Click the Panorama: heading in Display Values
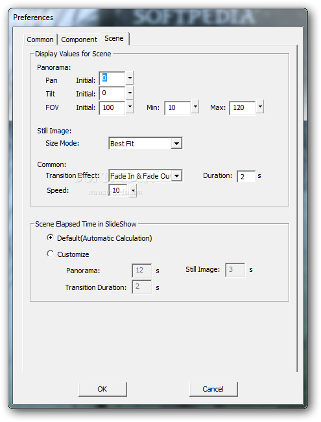 click(x=54, y=67)
